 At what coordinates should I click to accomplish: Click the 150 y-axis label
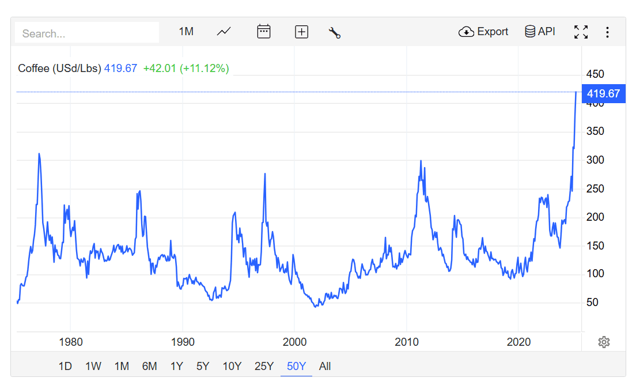pyautogui.click(x=595, y=246)
